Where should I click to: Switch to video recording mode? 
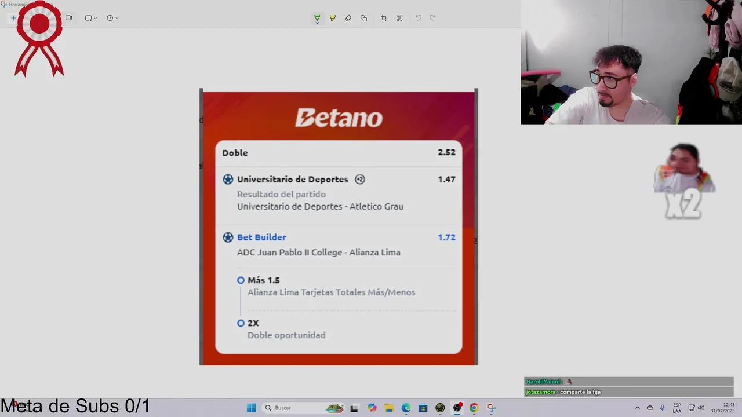[68, 18]
